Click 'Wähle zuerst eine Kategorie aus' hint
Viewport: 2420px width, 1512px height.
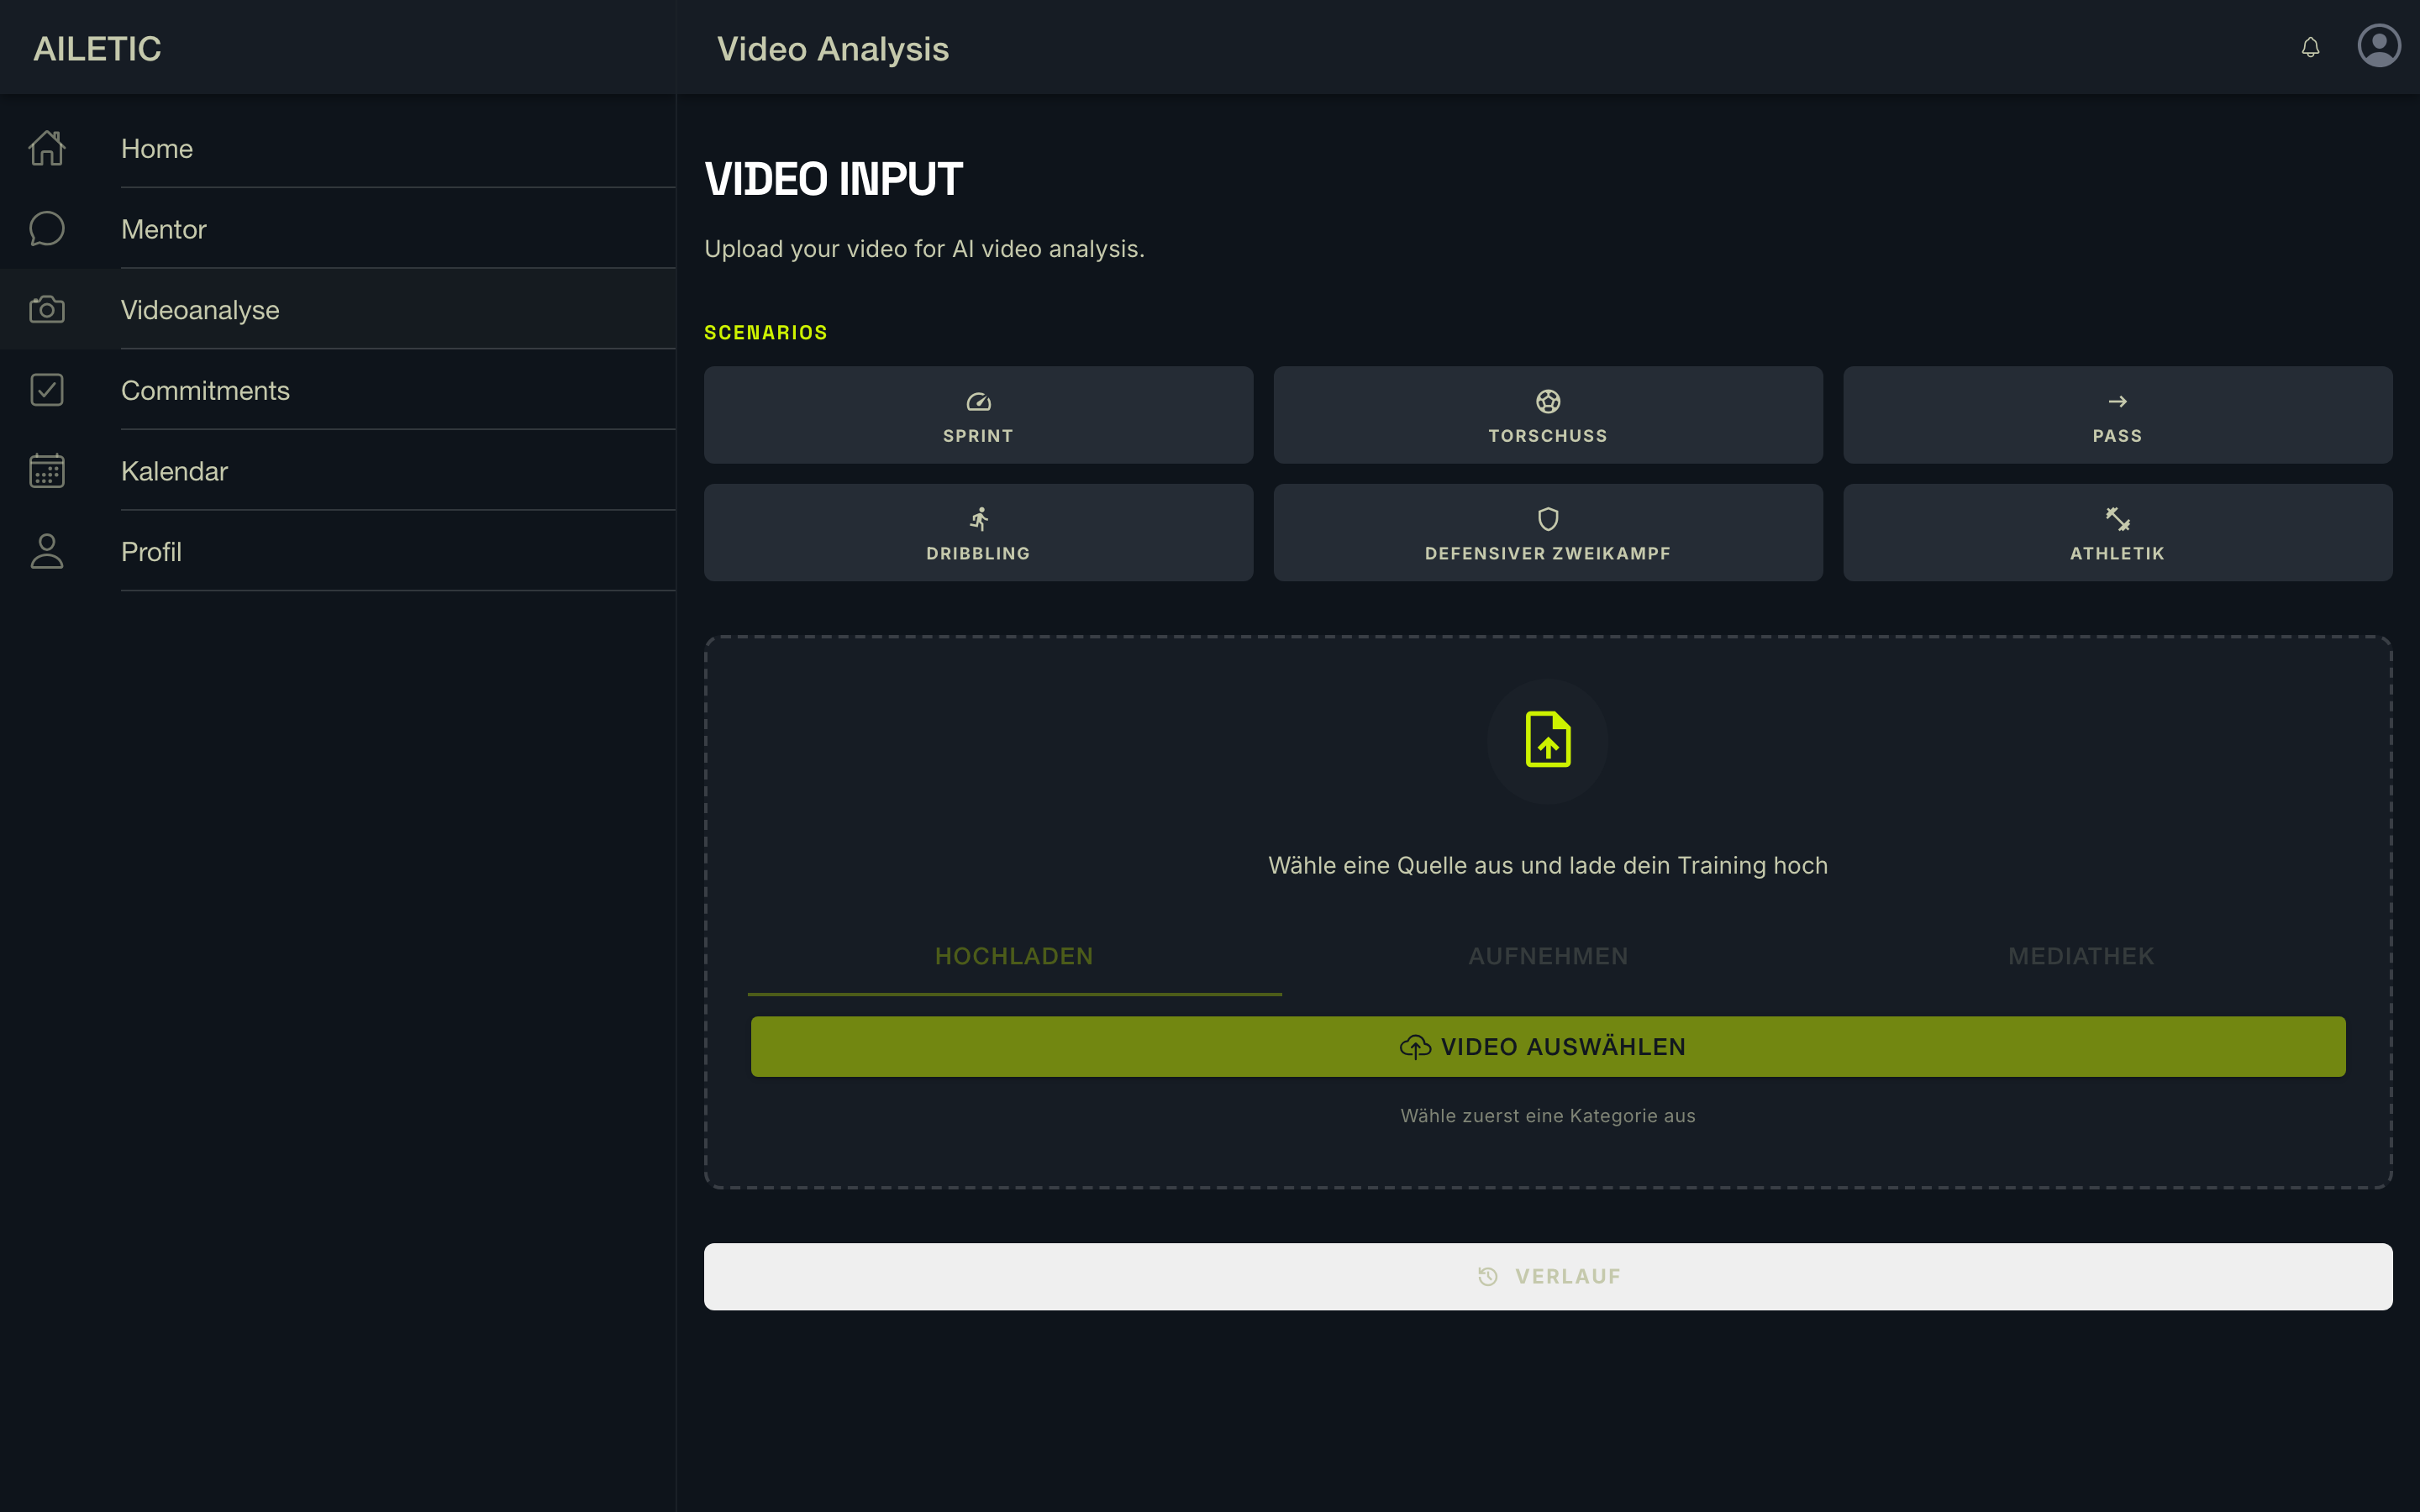[1548, 1116]
